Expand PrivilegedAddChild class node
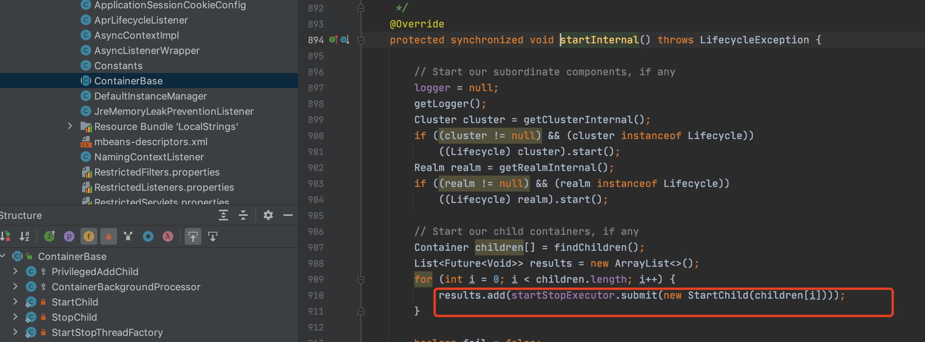Viewport: 925px width, 342px height. point(15,271)
